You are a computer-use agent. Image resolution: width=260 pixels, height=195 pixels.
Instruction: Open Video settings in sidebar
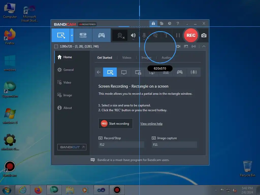(x=72, y=83)
